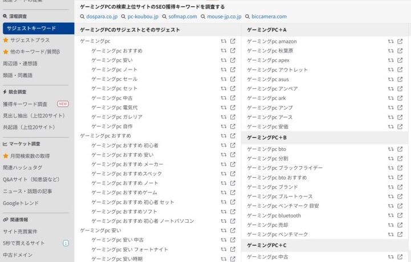Click re-search icon for ゲーミングpc おすすめ メーカー
The image size is (411, 262).
(223, 164)
